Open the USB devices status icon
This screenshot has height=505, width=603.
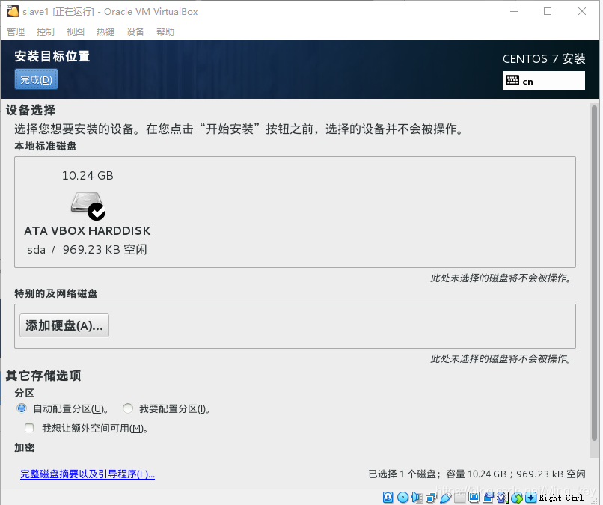446,498
